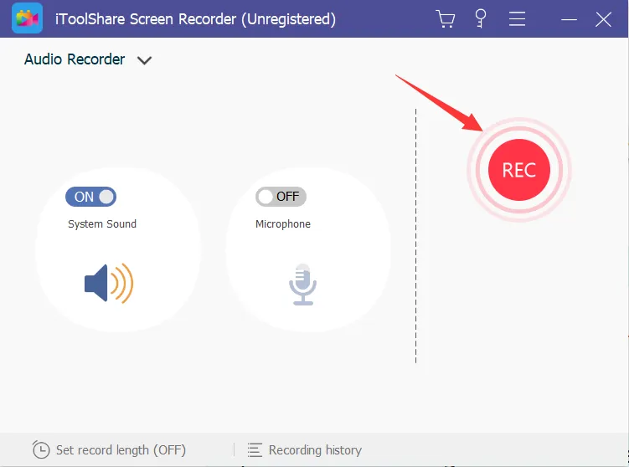Expand the Audio Recorder mode dropdown
The image size is (629, 467).
(144, 60)
